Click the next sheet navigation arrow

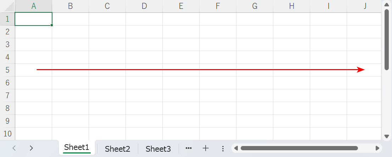click(31, 148)
